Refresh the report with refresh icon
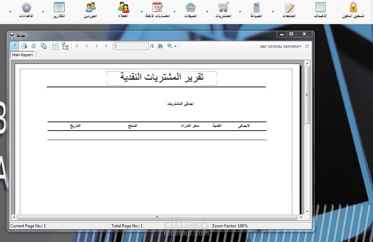 (34, 46)
